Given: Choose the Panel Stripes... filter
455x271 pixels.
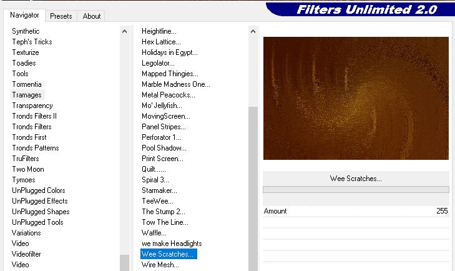Looking at the screenshot, I should 164,127.
